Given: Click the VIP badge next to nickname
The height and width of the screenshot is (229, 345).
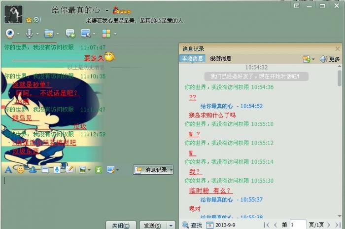Looking at the screenshot, I should (x=122, y=10).
